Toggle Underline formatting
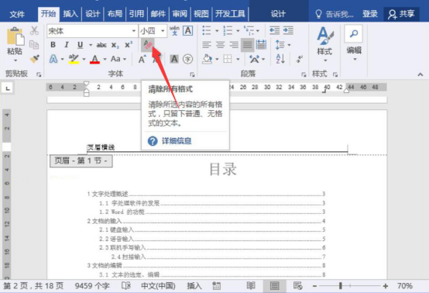Image resolution: width=429 pixels, height=293 pixels. click(81, 45)
